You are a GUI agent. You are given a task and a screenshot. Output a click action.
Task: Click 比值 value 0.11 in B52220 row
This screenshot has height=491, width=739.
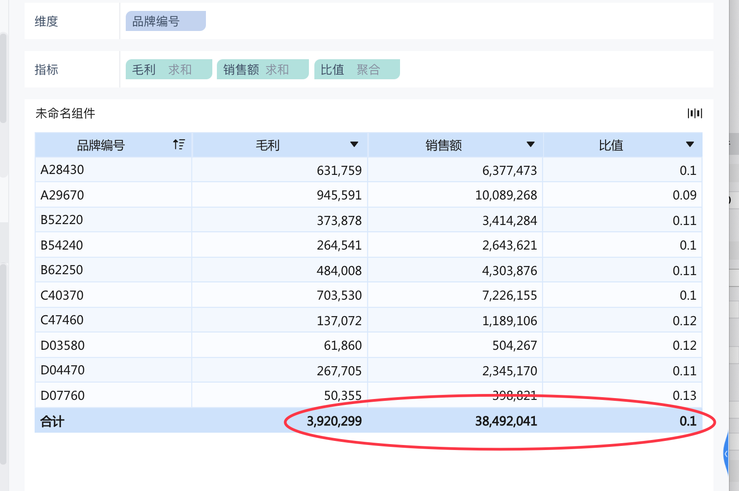pos(684,220)
